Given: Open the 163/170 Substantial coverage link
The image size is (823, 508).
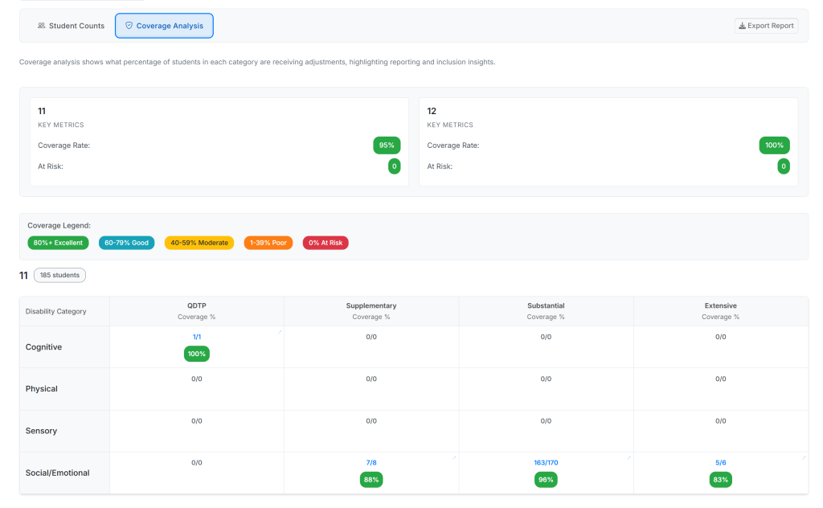Looking at the screenshot, I should [x=546, y=463].
